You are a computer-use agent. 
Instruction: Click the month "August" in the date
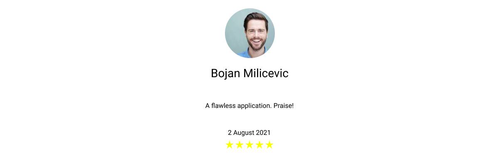pos(244,133)
